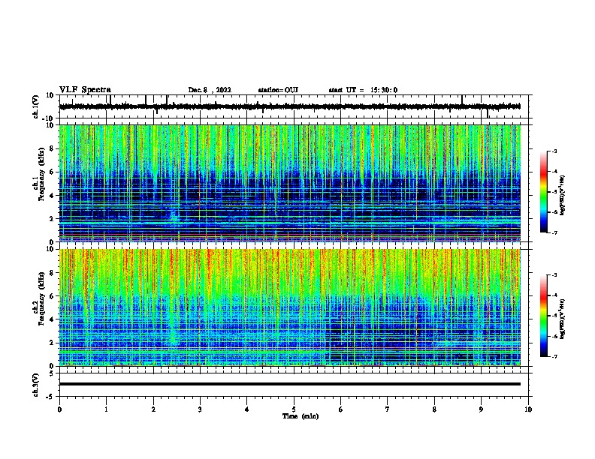Click the "VLF Spectra" plot title

85,90
